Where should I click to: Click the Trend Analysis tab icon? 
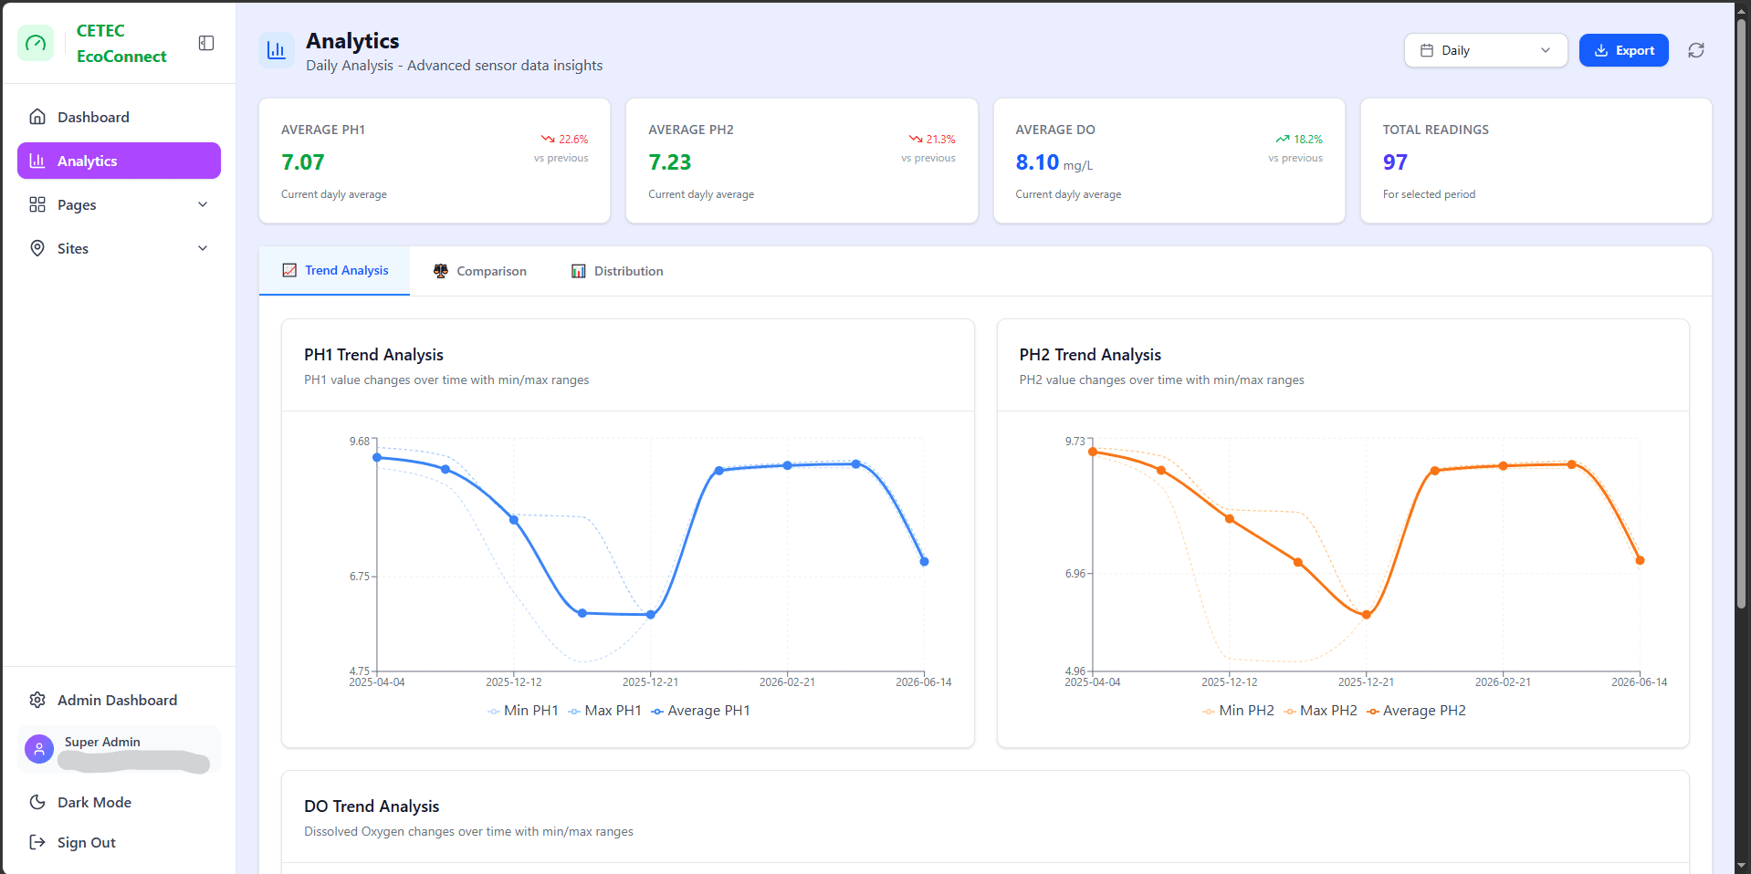point(289,271)
